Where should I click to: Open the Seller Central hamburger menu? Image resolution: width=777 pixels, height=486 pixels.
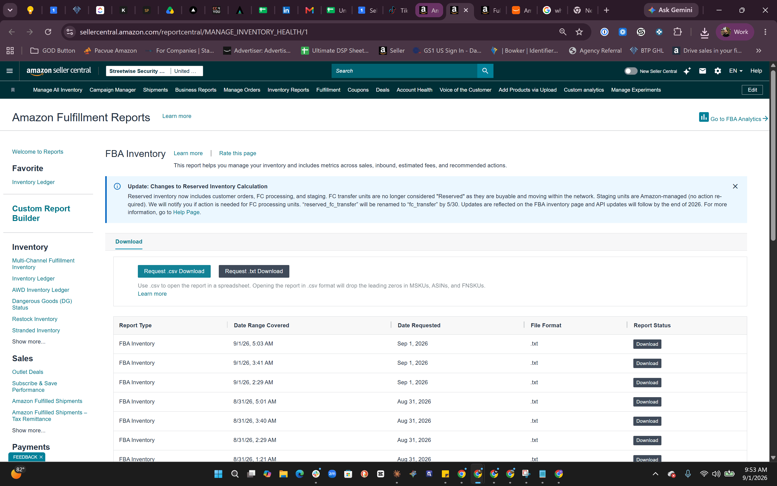tap(10, 71)
